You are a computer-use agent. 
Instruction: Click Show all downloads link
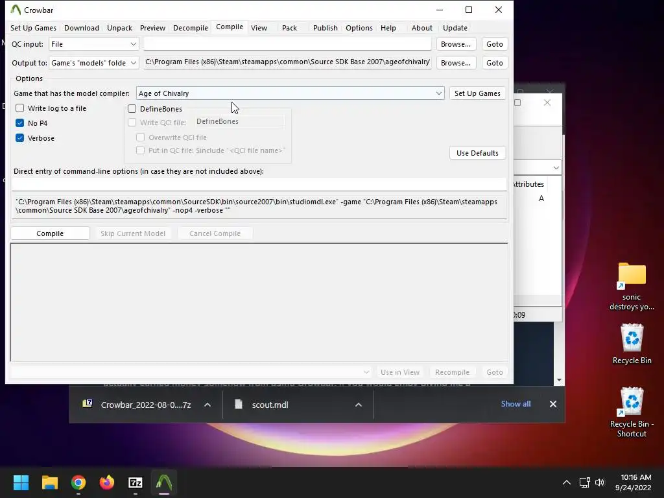(516, 404)
